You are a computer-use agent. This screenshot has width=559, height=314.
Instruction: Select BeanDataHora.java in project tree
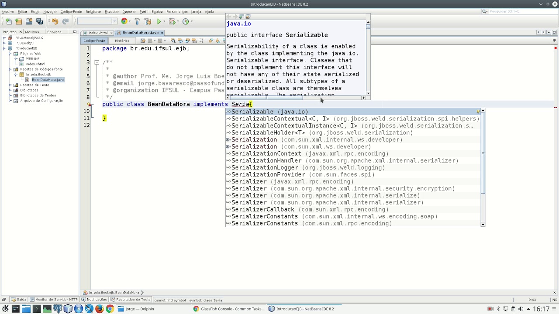pyautogui.click(x=48, y=80)
